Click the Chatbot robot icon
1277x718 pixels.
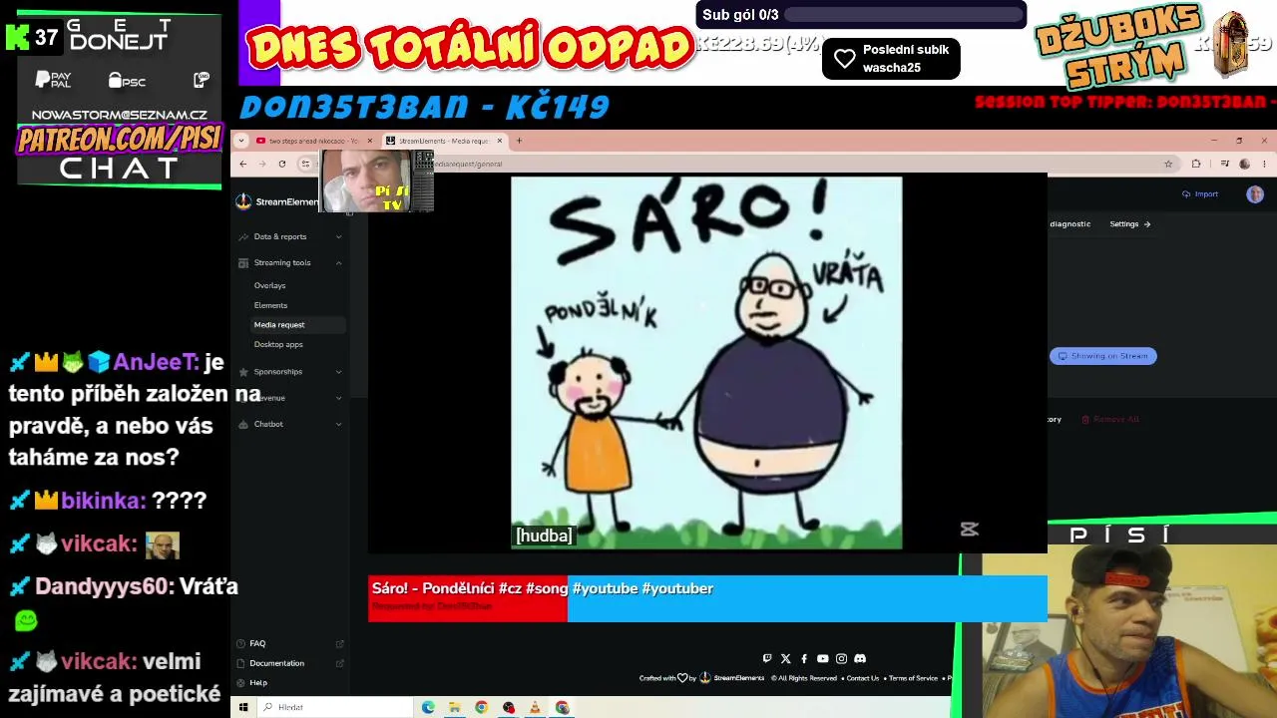coord(243,424)
